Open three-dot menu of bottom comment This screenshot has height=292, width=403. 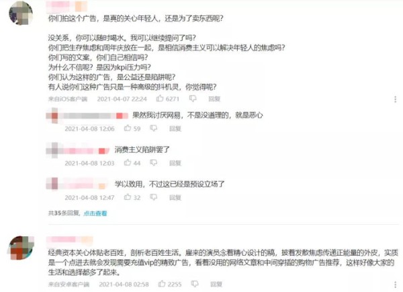click(x=396, y=285)
